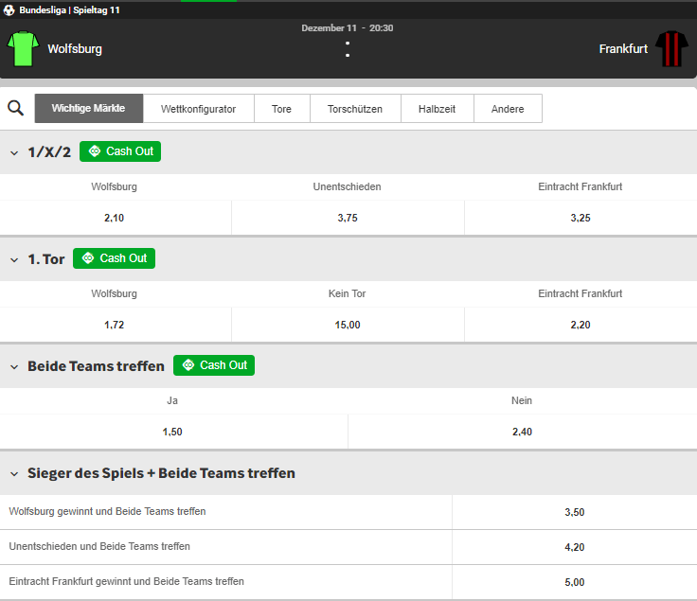Click the Unentschieden column label
The image size is (697, 601).
(348, 186)
